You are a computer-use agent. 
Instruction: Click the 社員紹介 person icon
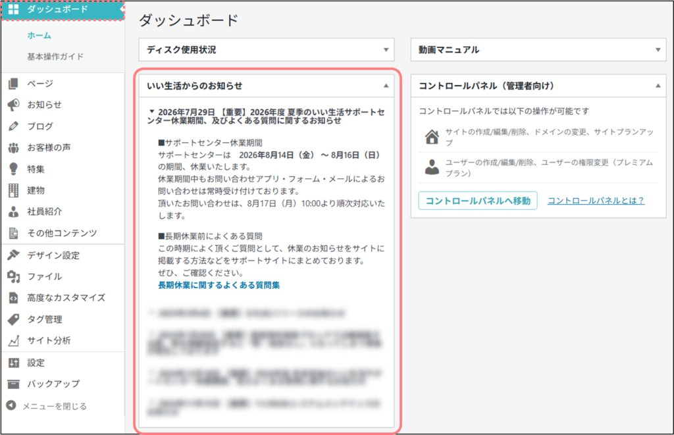click(x=13, y=211)
